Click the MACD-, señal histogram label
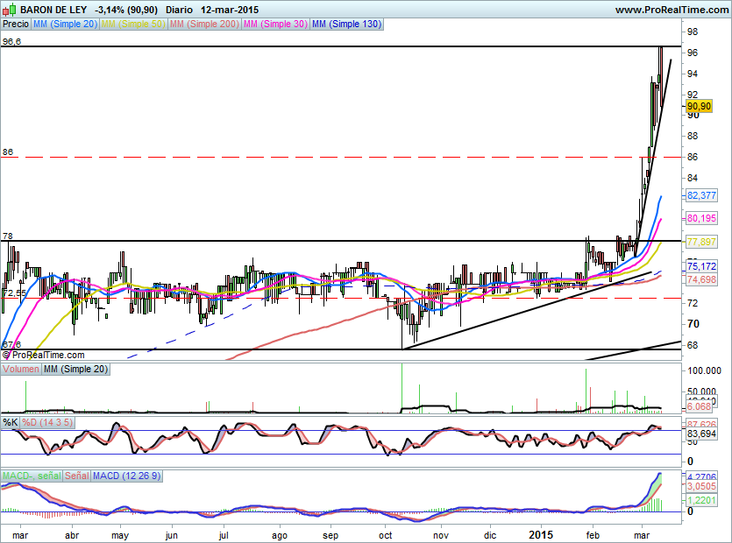 point(30,476)
